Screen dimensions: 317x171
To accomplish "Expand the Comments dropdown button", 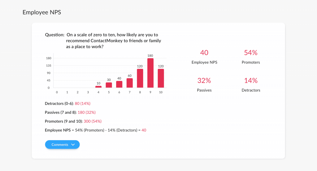I will pyautogui.click(x=62, y=145).
